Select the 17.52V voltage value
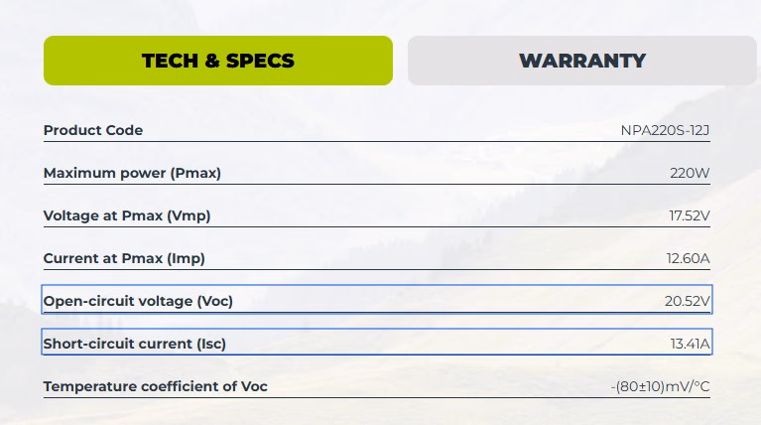761x425 pixels. tap(689, 215)
